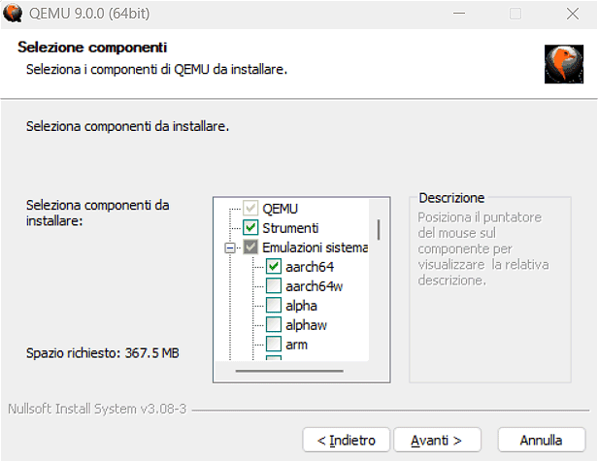Minimize the QEMU installer window

459,14
